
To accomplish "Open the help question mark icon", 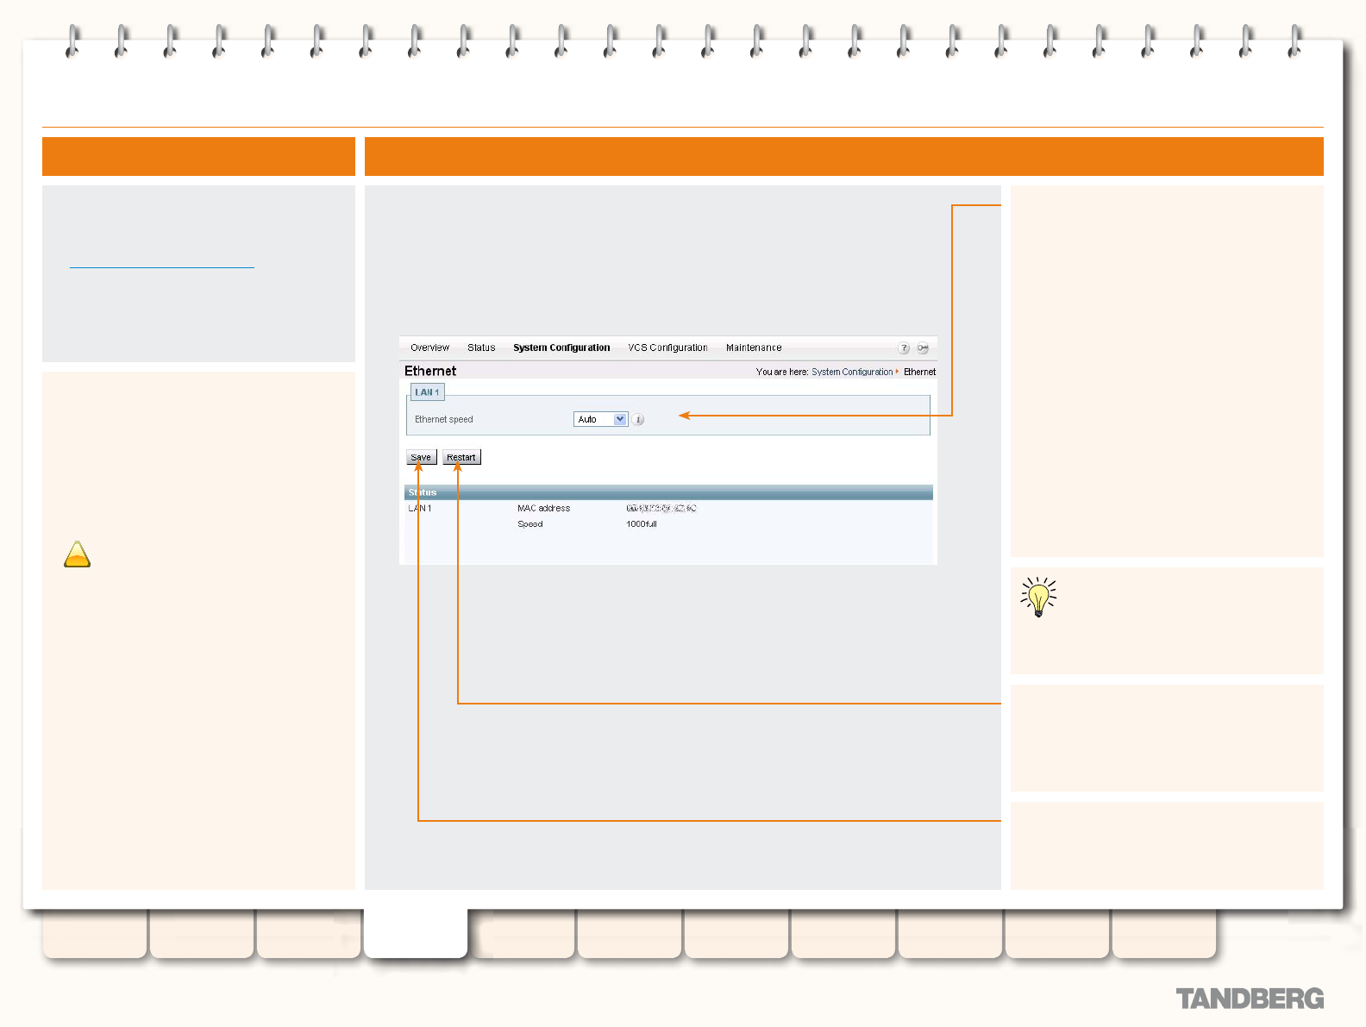I will [904, 348].
